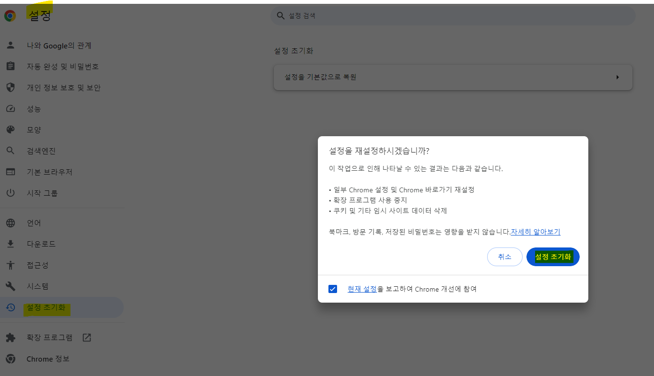This screenshot has width=654, height=376.
Task: Open the 자세히 알아보기 link
Action: click(536, 232)
